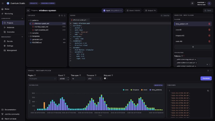
Task: Delete the static #4 plugin
Action: 209,41
